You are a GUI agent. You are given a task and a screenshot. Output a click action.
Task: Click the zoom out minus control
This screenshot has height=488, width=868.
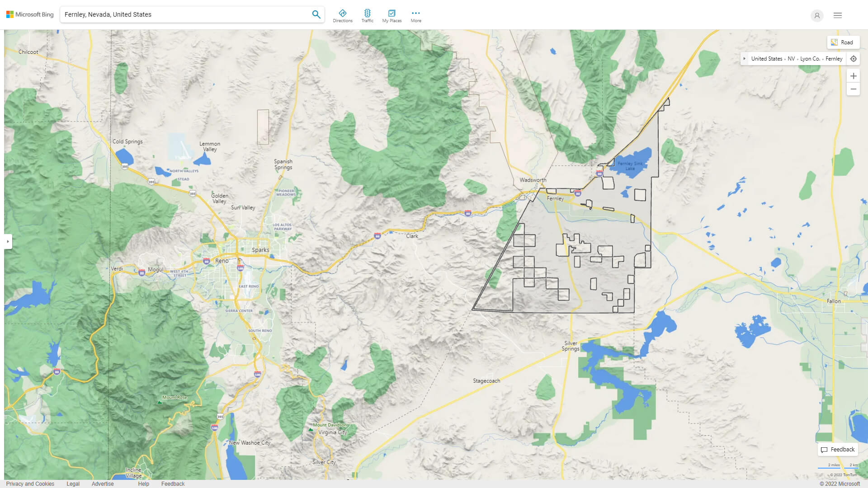coord(854,89)
